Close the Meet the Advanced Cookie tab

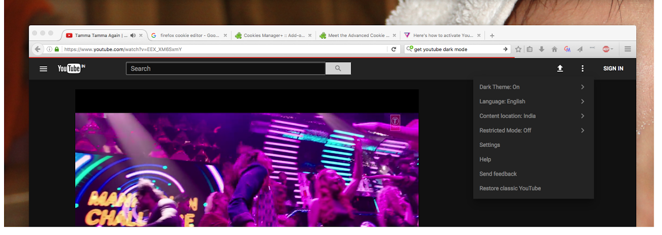[x=394, y=35]
